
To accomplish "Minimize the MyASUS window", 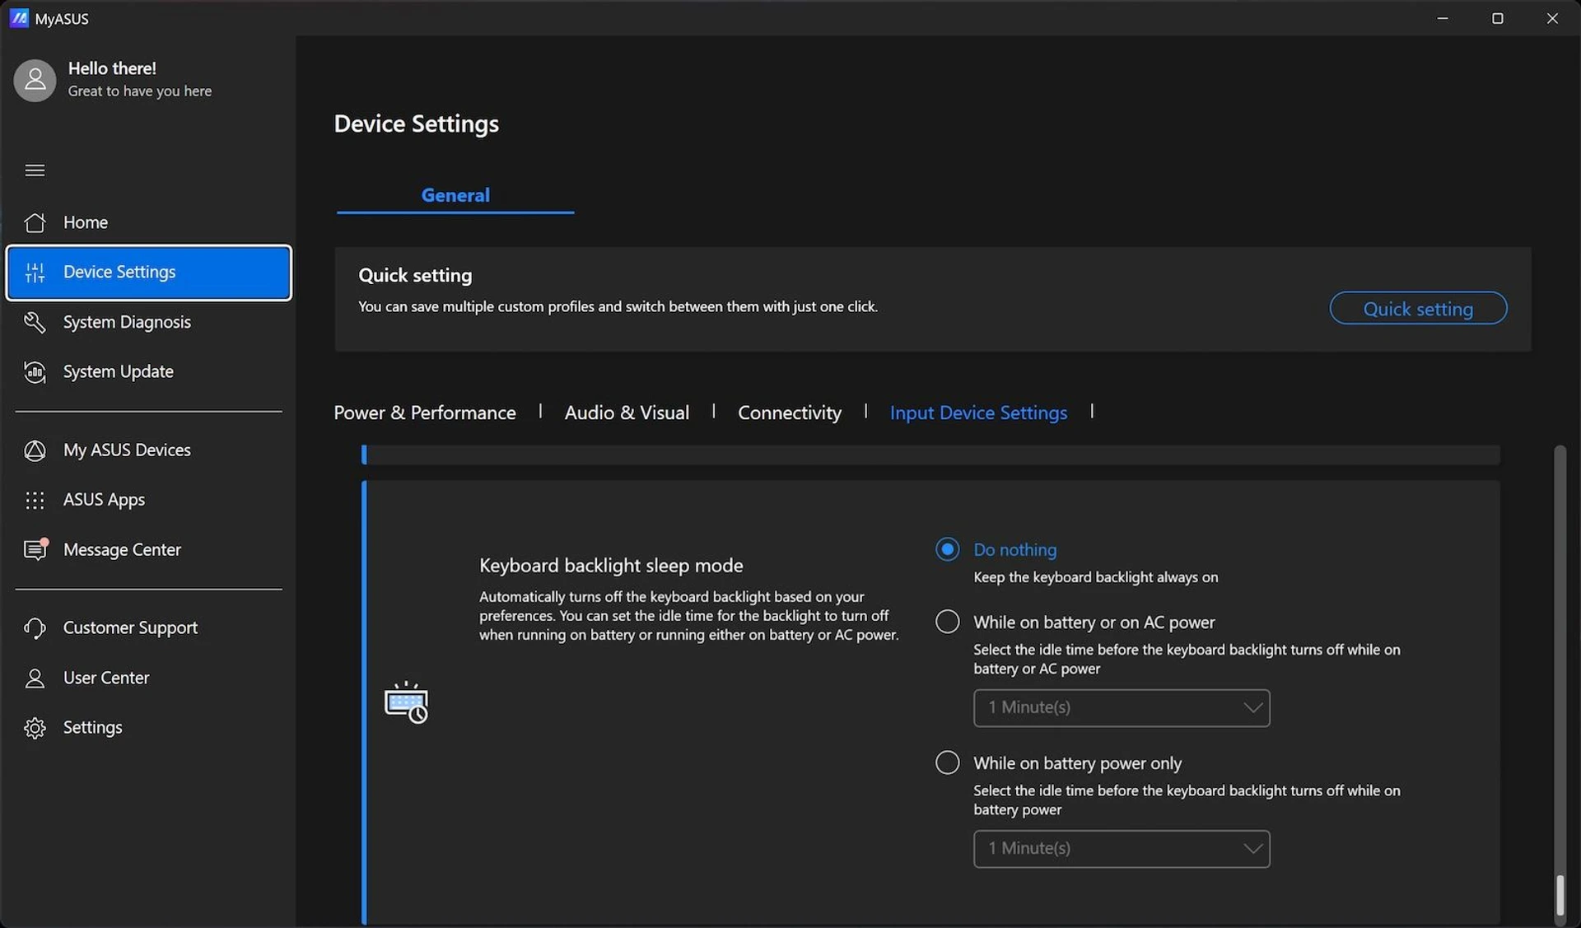I will (1443, 18).
